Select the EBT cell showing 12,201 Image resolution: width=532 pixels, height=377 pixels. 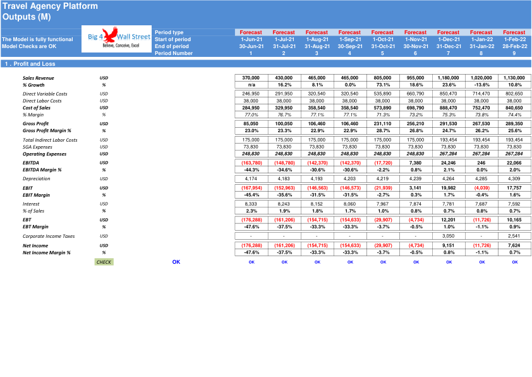tap(449, 219)
